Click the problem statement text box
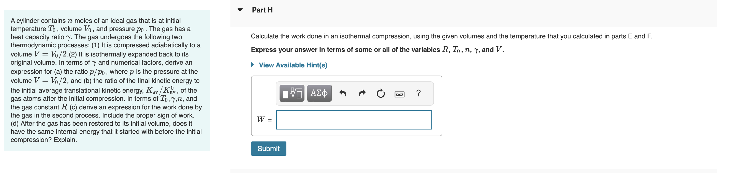The height and width of the screenshot is (173, 730). coord(107,80)
